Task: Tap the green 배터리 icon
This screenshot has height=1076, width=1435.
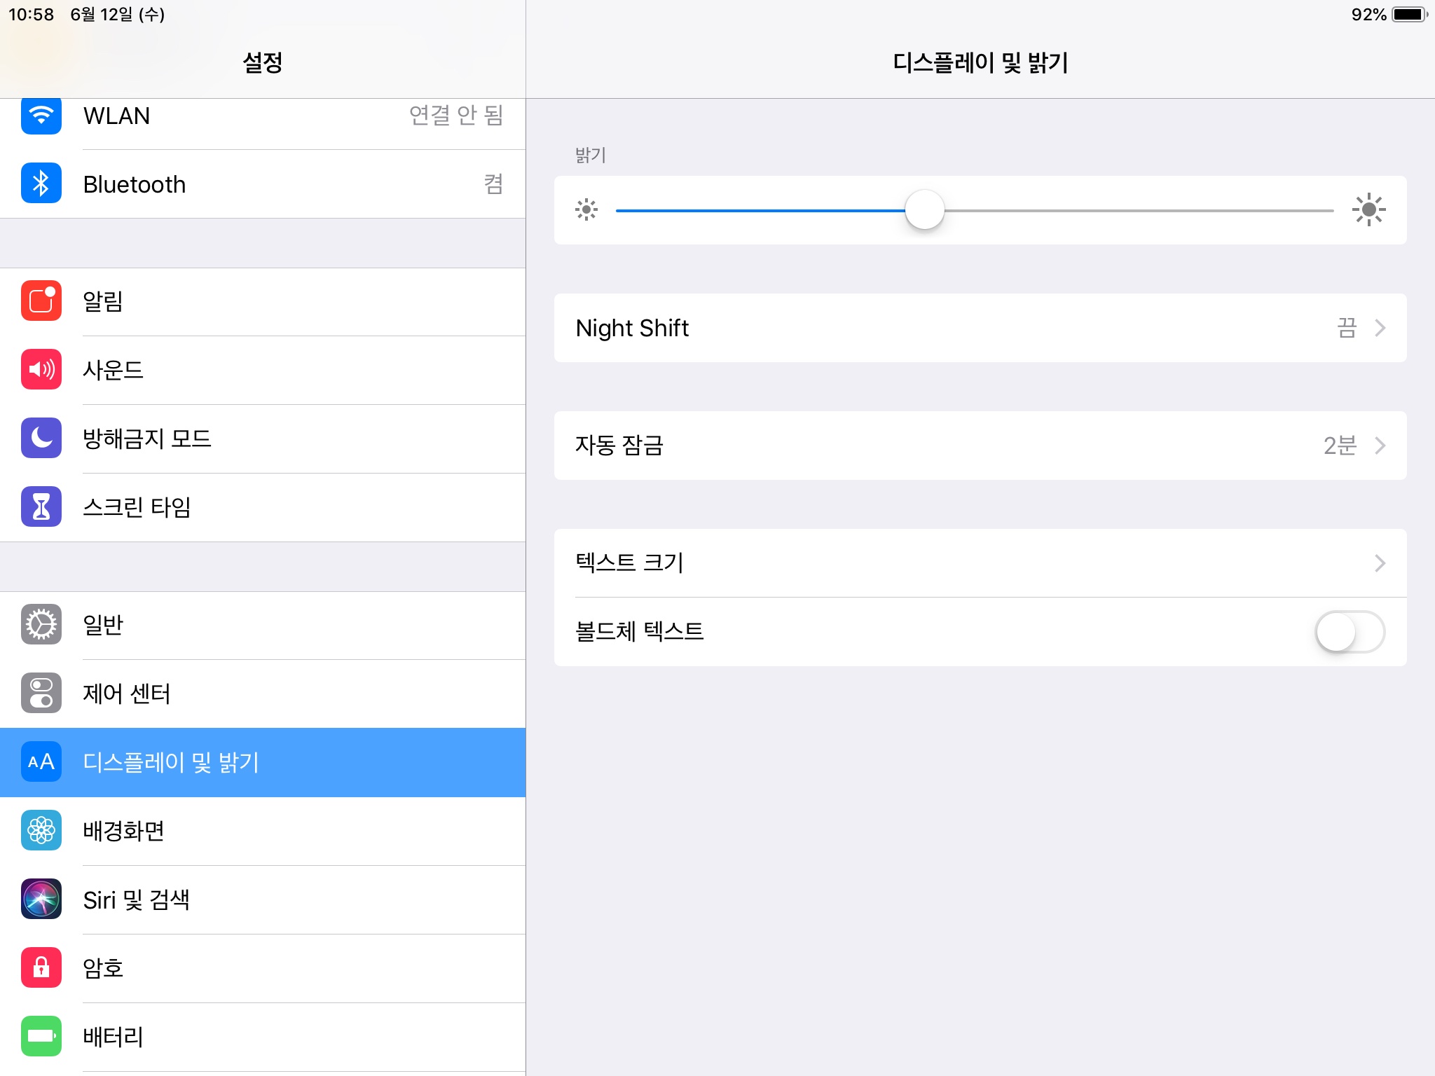Action: pos(41,1036)
